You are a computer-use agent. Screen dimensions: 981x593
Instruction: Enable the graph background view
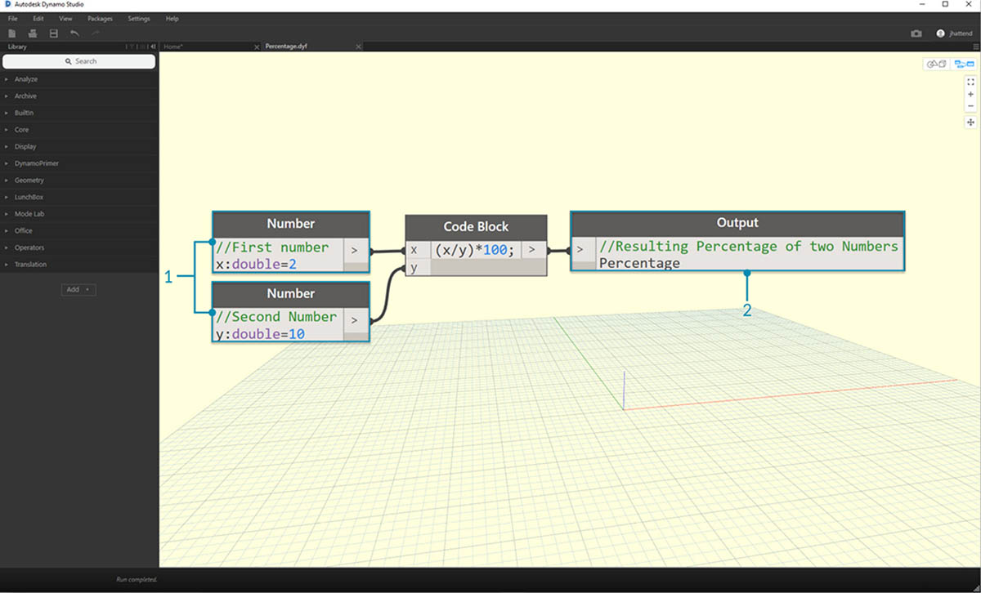(965, 64)
